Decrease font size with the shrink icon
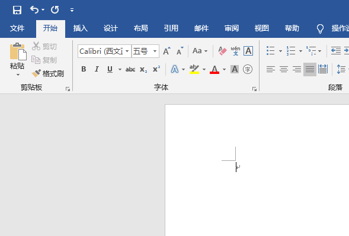 click(180, 51)
